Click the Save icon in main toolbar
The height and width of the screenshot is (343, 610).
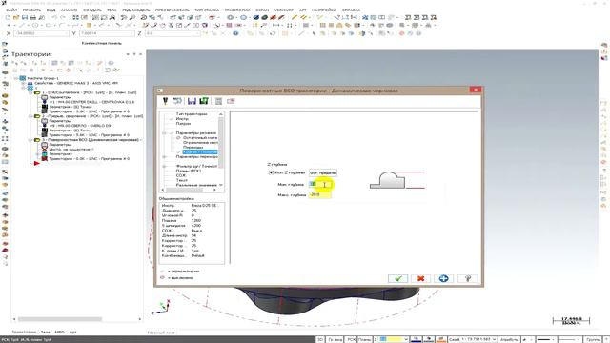tap(25, 17)
